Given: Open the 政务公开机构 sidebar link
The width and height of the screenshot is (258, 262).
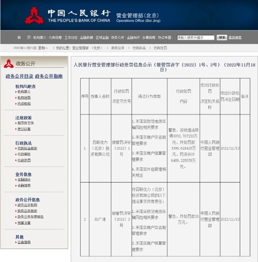Looking at the screenshot, I should click(27, 205).
